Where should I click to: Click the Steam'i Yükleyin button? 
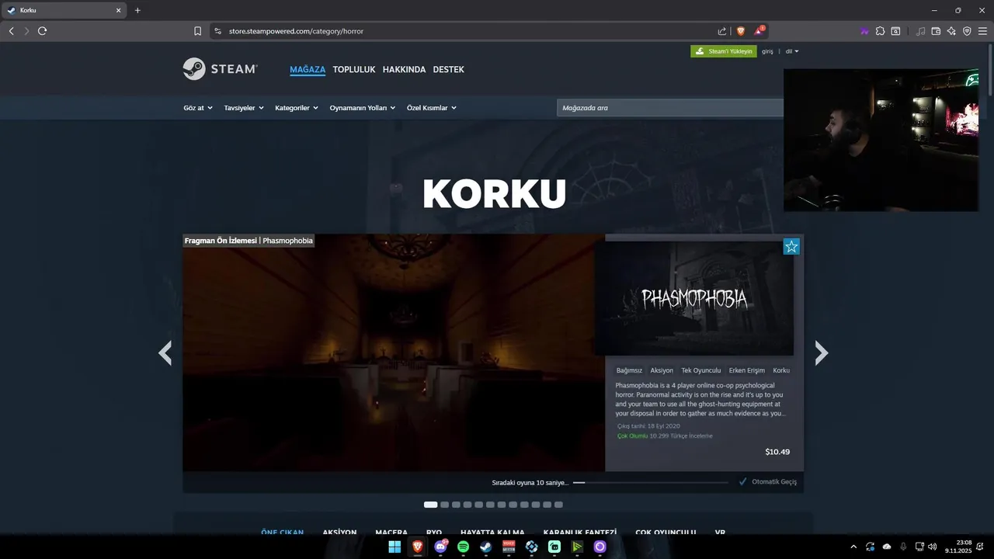coord(724,51)
